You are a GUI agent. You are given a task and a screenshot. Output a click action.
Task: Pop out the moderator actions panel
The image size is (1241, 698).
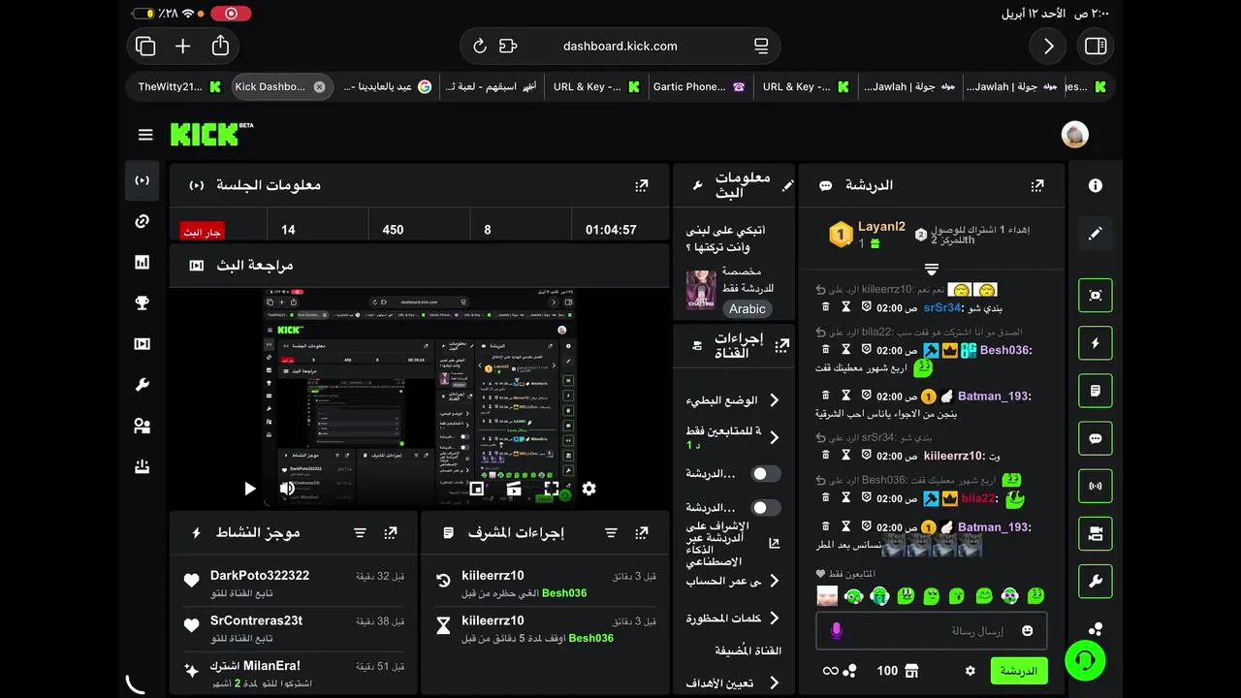(641, 532)
